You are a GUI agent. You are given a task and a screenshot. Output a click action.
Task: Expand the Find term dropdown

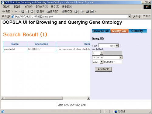[117, 46]
